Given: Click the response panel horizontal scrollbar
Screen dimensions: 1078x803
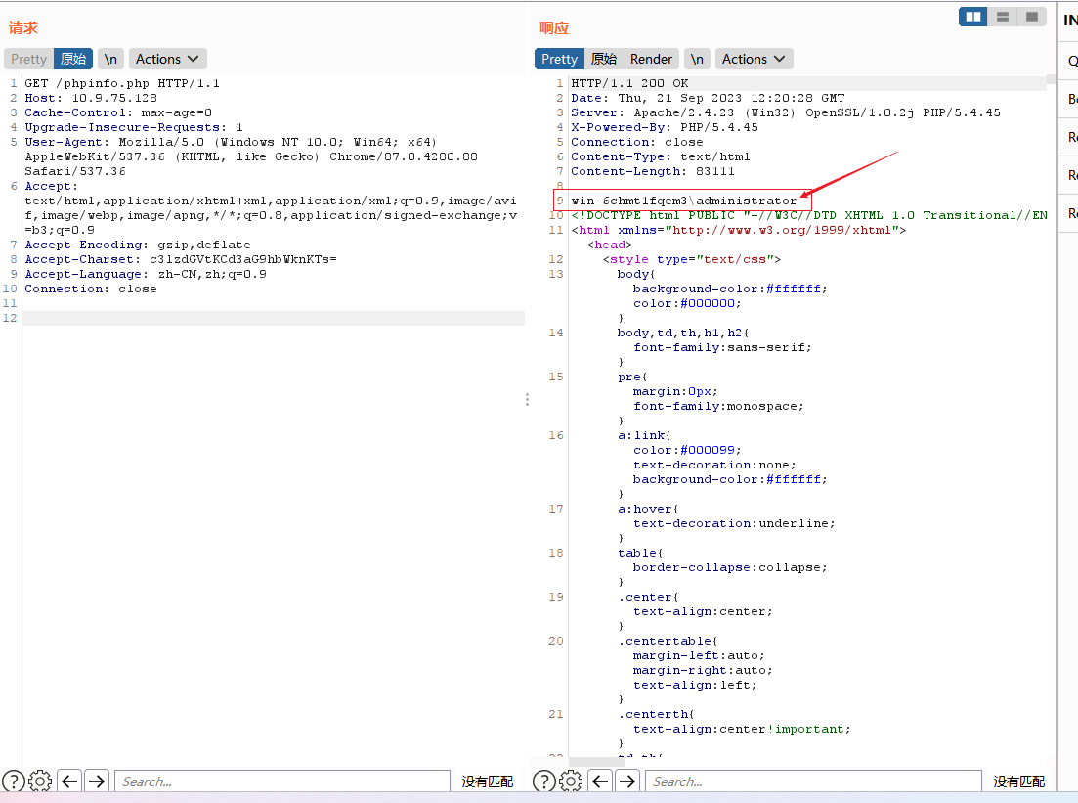Looking at the screenshot, I should [596, 761].
